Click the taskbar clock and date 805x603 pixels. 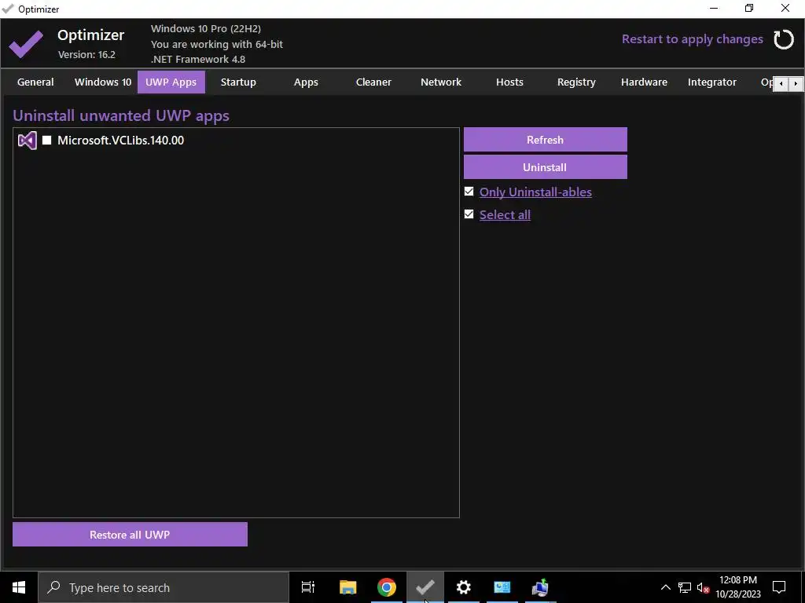point(737,587)
